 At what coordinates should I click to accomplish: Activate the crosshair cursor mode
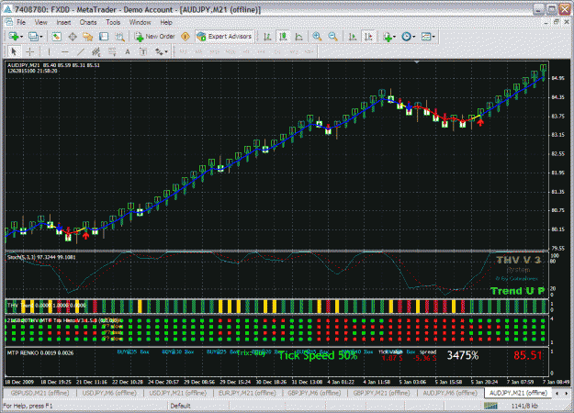click(x=30, y=52)
